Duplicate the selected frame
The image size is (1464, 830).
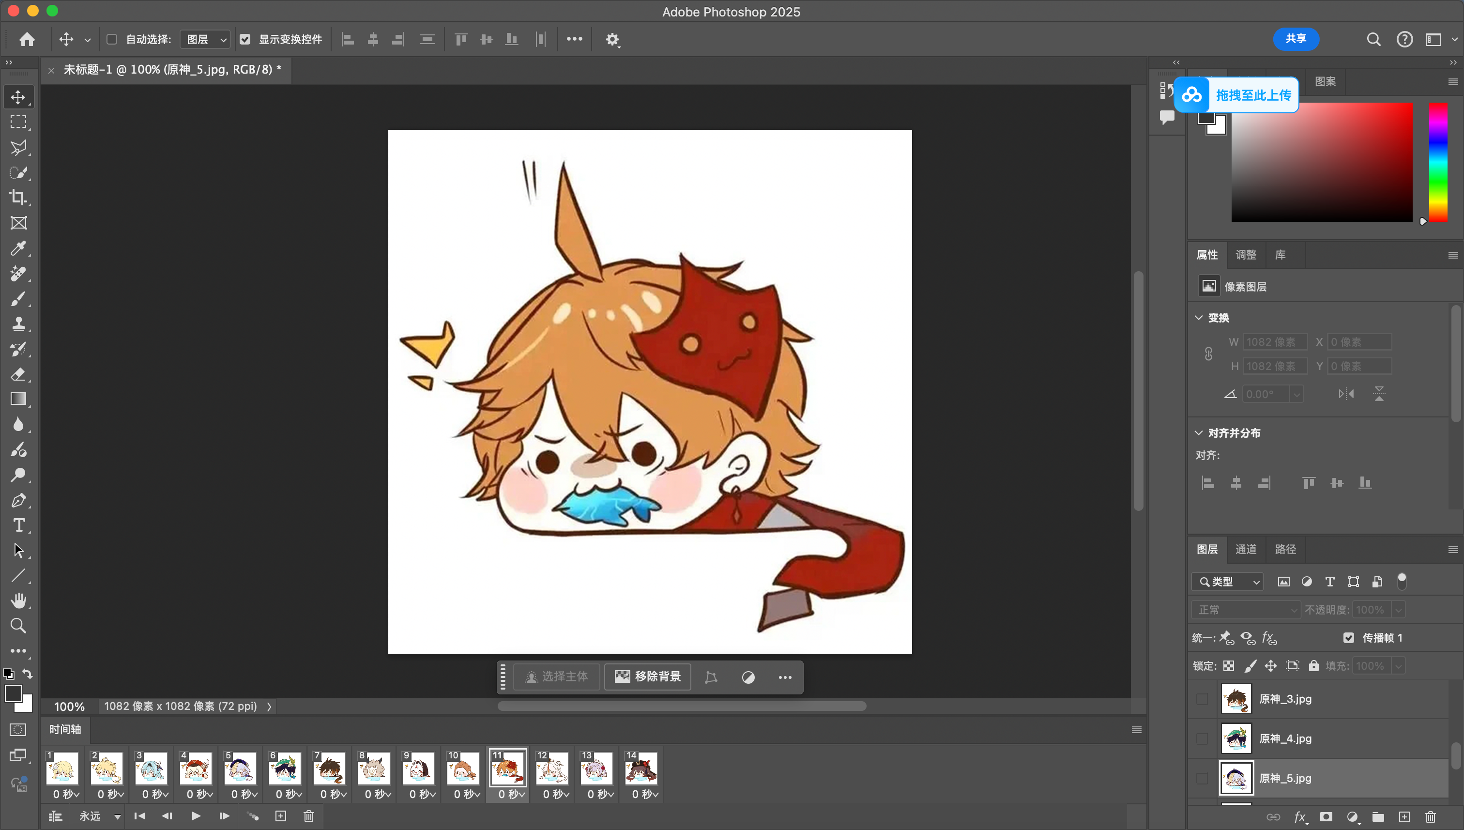point(280,816)
